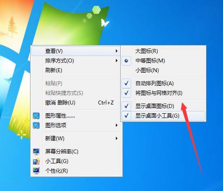Click the 屏幕分辨率 monitor icon
Screen dimensions: 223x191
tap(36, 152)
